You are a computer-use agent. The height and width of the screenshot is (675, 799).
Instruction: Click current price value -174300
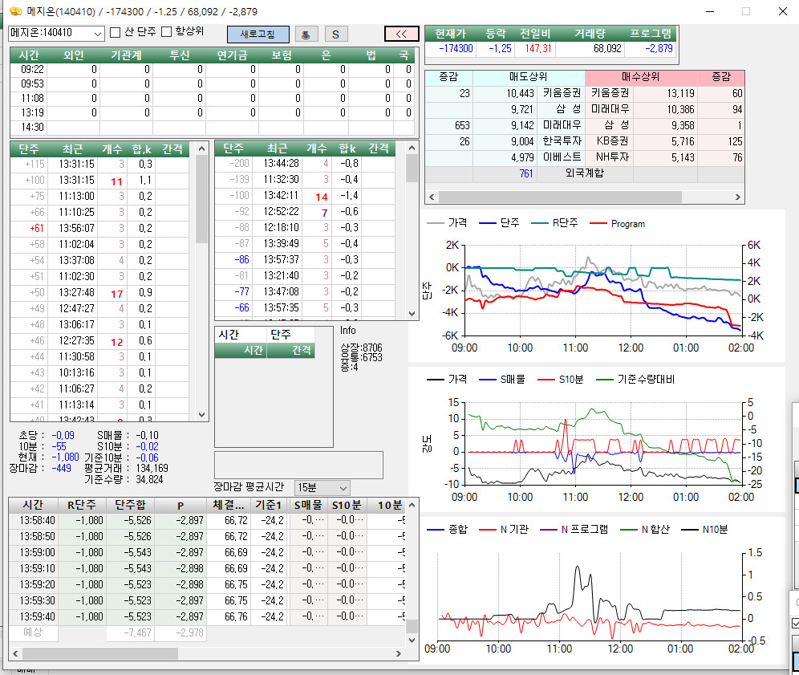[456, 48]
